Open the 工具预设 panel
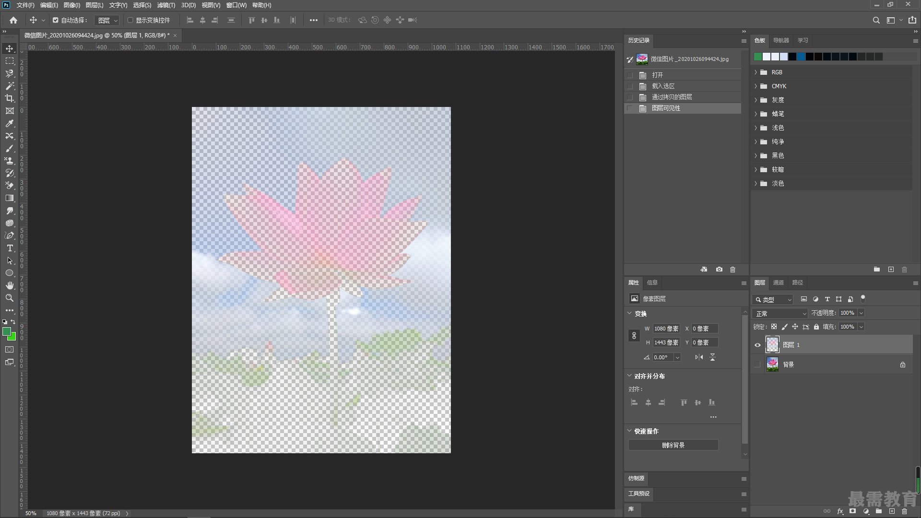The image size is (921, 518). click(639, 494)
